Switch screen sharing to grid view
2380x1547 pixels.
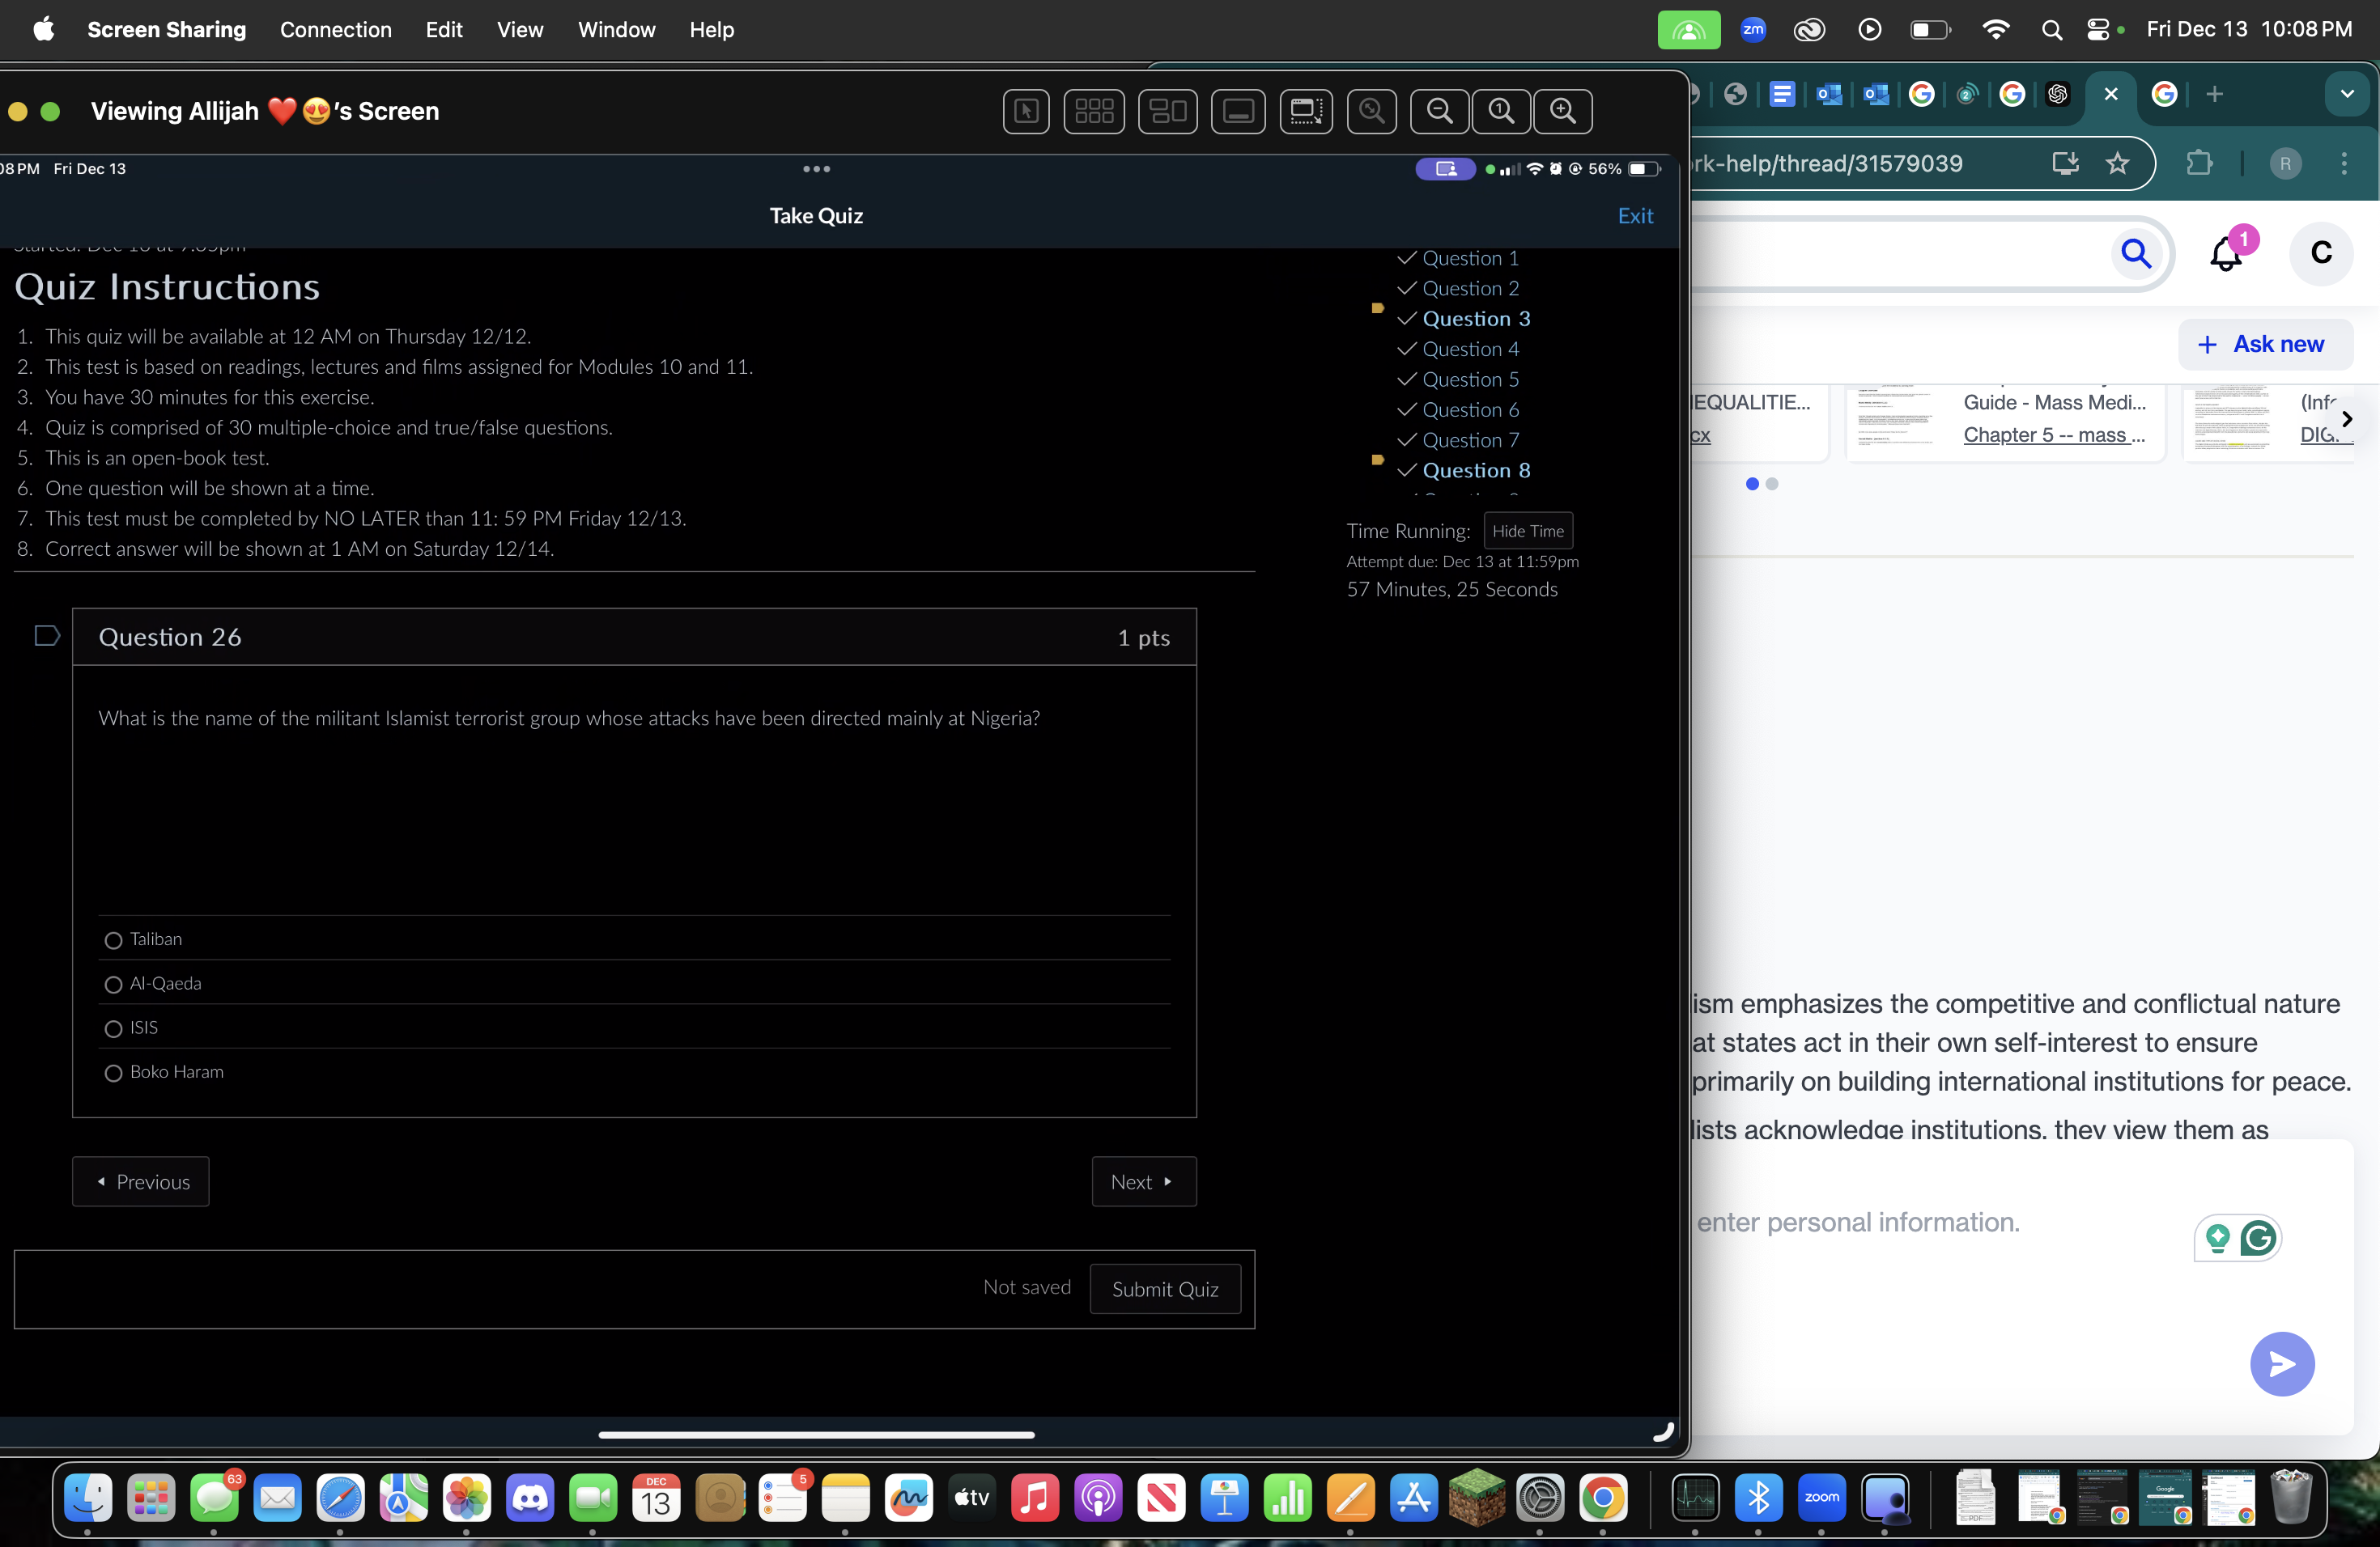[x=1094, y=111]
